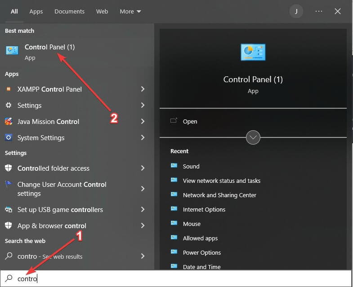Click the Open icon in preview pane
This screenshot has height=287, width=353.
coord(174,121)
